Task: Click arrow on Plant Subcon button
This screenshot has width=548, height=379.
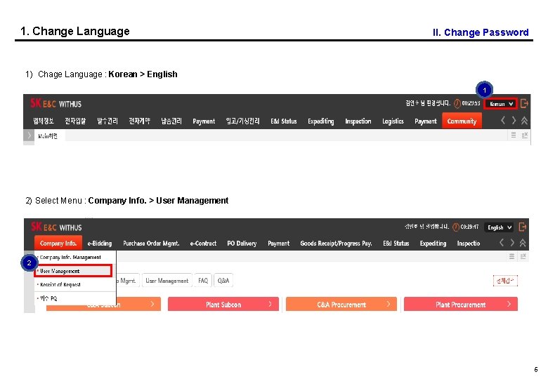Action: point(270,304)
